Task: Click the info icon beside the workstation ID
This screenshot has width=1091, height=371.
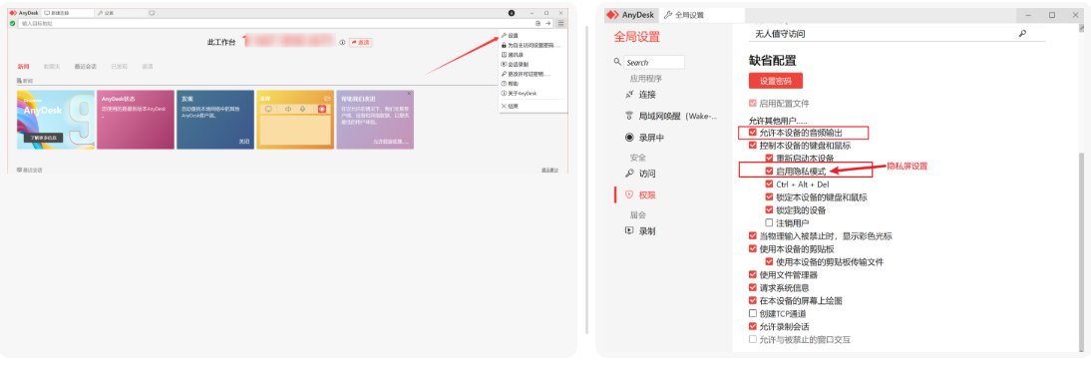Action: [x=342, y=43]
